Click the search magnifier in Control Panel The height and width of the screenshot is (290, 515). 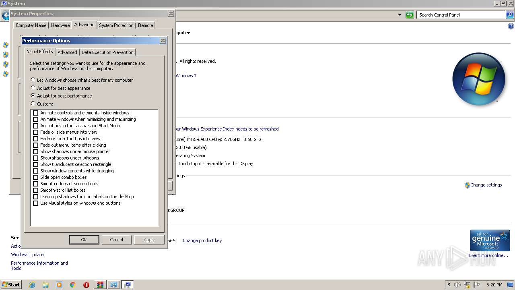(x=510, y=15)
